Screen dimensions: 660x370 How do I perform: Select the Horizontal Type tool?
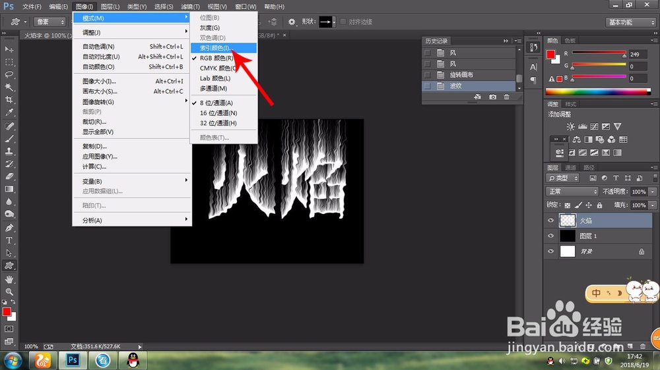tap(9, 241)
